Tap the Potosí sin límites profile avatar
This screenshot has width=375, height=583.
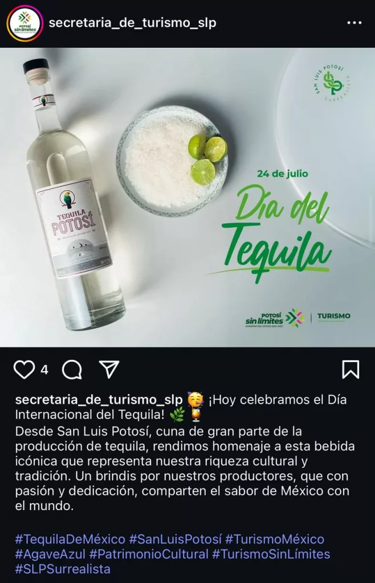(x=25, y=23)
